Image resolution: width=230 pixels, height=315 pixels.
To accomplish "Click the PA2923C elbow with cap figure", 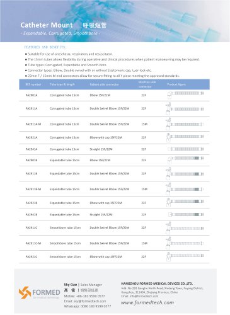I will pyautogui.click(x=185, y=256).
